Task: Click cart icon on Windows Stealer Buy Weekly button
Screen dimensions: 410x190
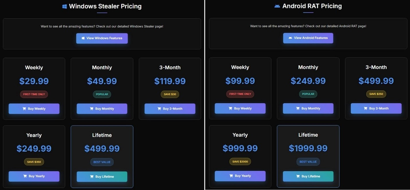Action: (x=24, y=109)
